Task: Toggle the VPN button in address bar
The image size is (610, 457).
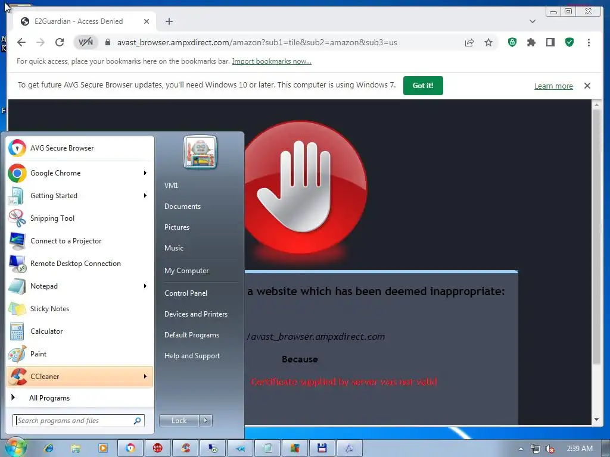Action: [x=86, y=42]
